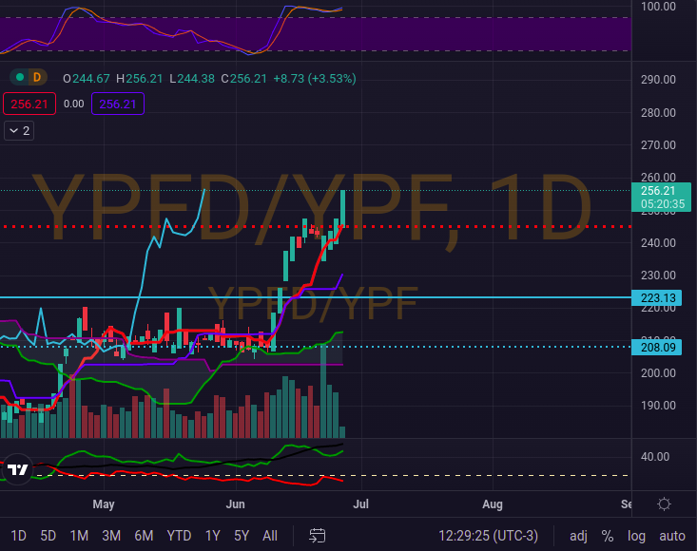Show All data range
Viewport: 697px width, 551px height.
click(270, 535)
